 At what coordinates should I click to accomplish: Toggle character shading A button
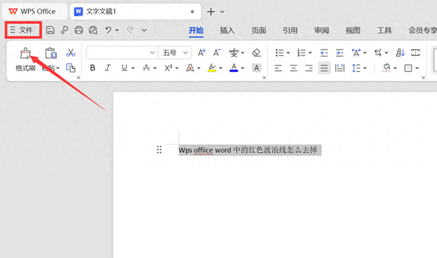(257, 68)
